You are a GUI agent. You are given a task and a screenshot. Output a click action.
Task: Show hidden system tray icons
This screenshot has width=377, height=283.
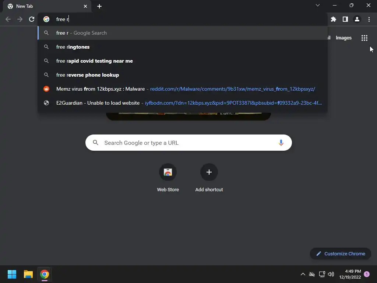pos(303,274)
